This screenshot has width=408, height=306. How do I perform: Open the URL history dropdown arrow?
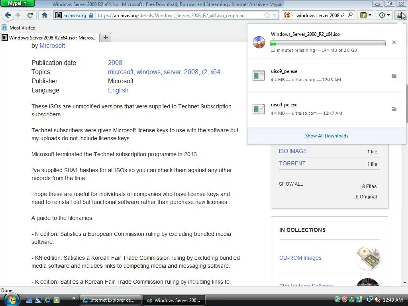pos(275,16)
